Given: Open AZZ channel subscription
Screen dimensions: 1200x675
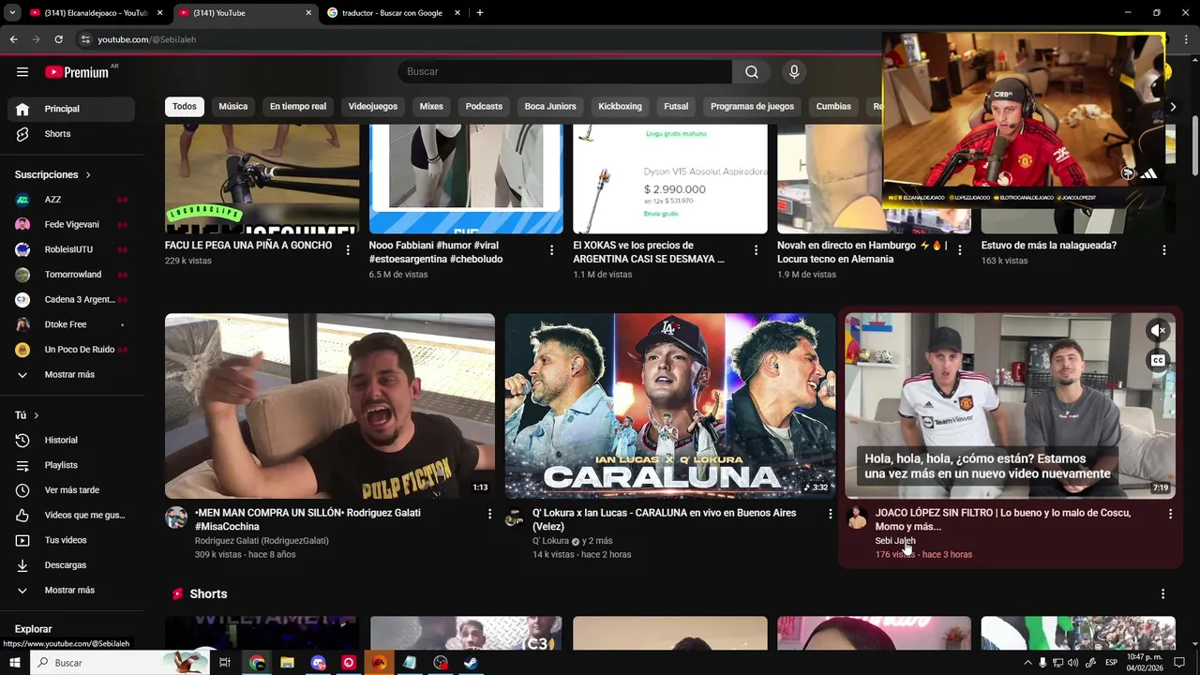Looking at the screenshot, I should [71, 200].
